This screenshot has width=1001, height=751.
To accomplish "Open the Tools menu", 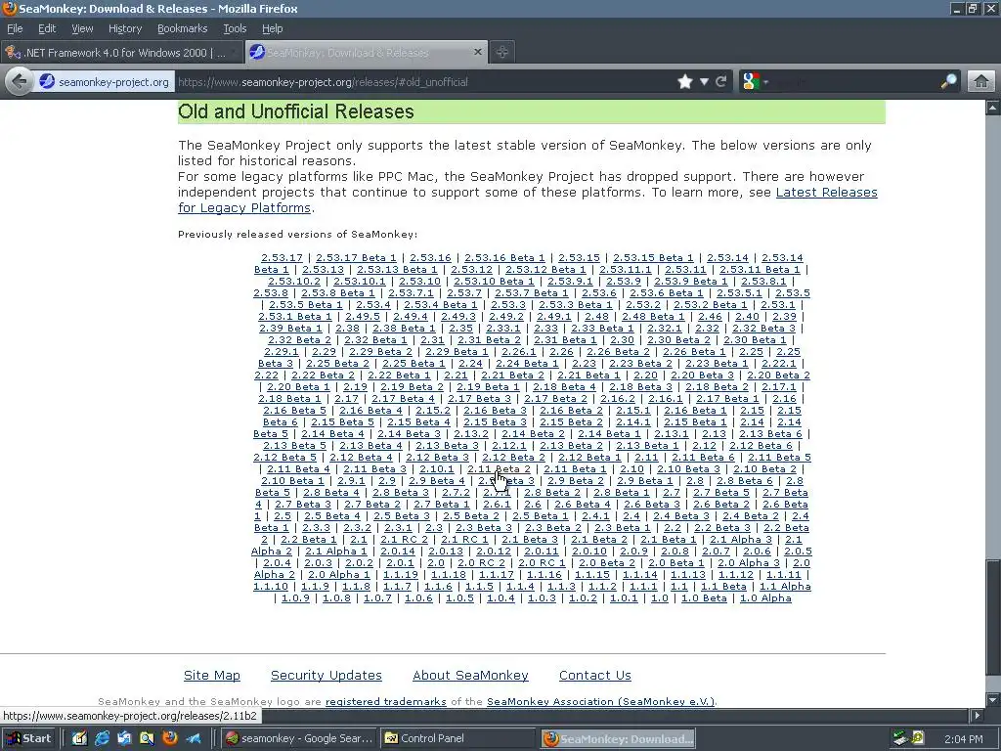I will click(x=235, y=28).
